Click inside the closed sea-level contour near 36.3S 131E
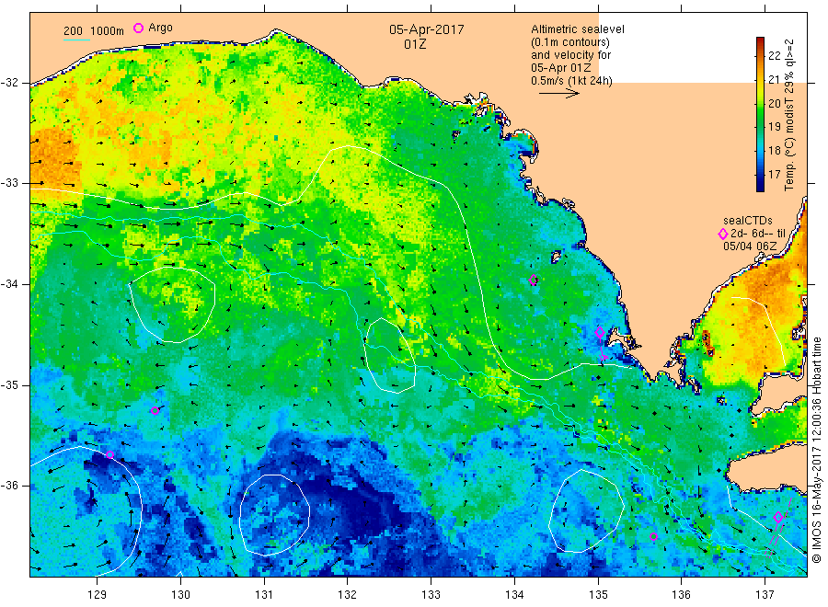The width and height of the screenshot is (828, 607). coord(274,515)
